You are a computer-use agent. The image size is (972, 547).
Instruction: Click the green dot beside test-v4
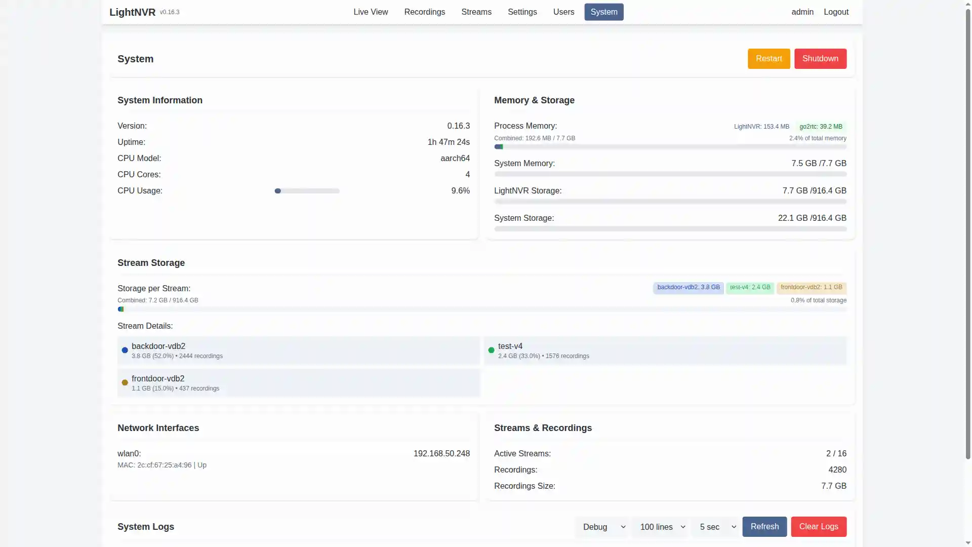click(x=491, y=350)
